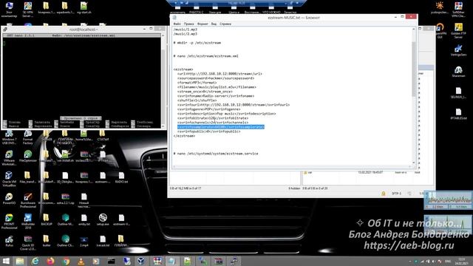473x266 pixels.
Task: Launch Google Chrome from the taskbar
Action: click(66, 261)
